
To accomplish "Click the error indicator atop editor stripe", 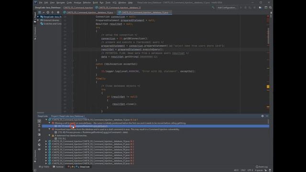I will click(268, 16).
